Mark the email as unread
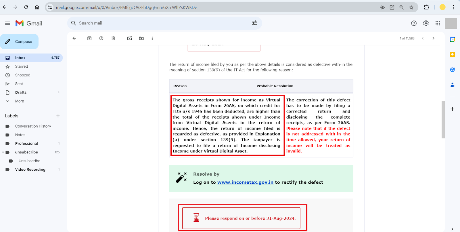460x232 pixels. (130, 38)
